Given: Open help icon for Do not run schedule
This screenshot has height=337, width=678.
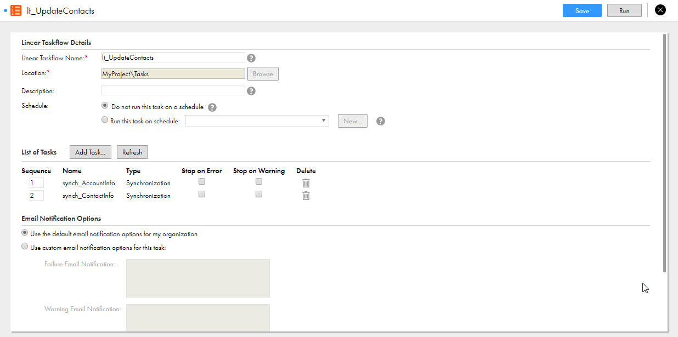Looking at the screenshot, I should coord(212,107).
